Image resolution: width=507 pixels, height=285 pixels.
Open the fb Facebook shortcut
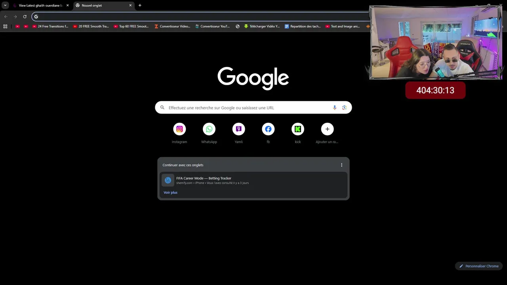tap(268, 133)
